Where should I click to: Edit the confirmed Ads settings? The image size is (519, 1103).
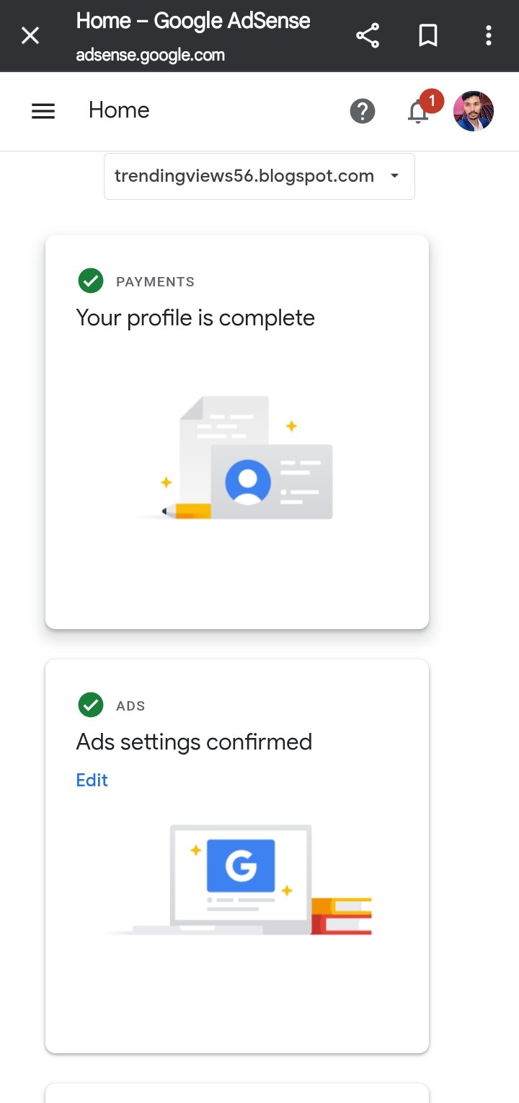point(92,780)
